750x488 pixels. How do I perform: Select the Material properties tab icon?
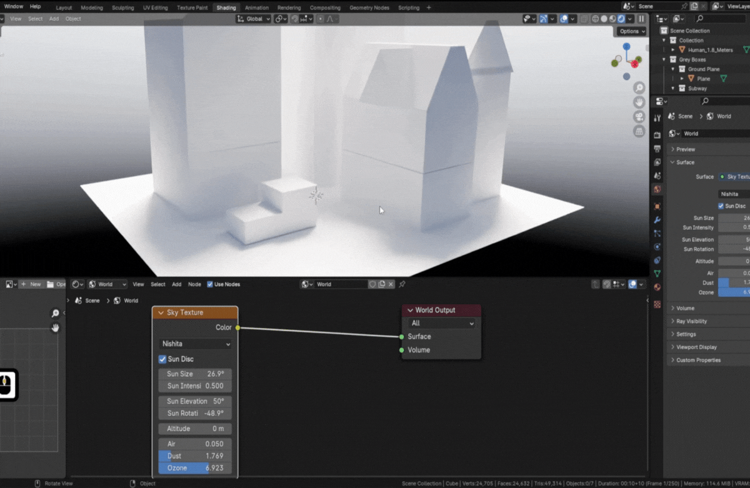[x=657, y=287]
